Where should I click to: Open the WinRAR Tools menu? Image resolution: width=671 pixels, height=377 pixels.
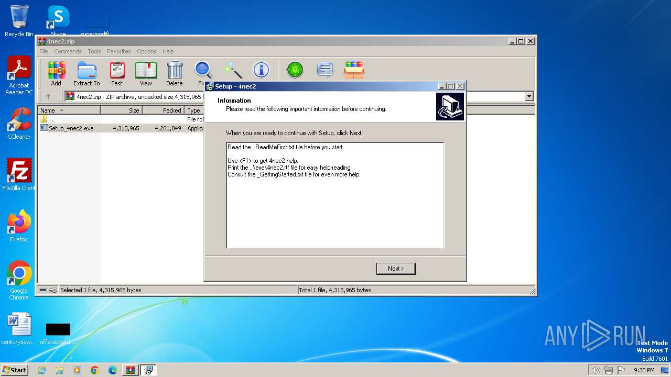[94, 51]
